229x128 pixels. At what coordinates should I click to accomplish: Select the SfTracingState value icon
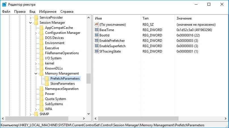(x=97, y=51)
